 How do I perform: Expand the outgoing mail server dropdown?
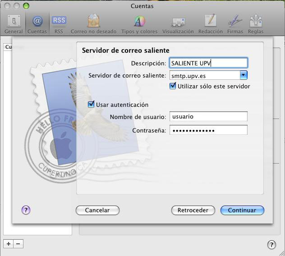(x=244, y=75)
